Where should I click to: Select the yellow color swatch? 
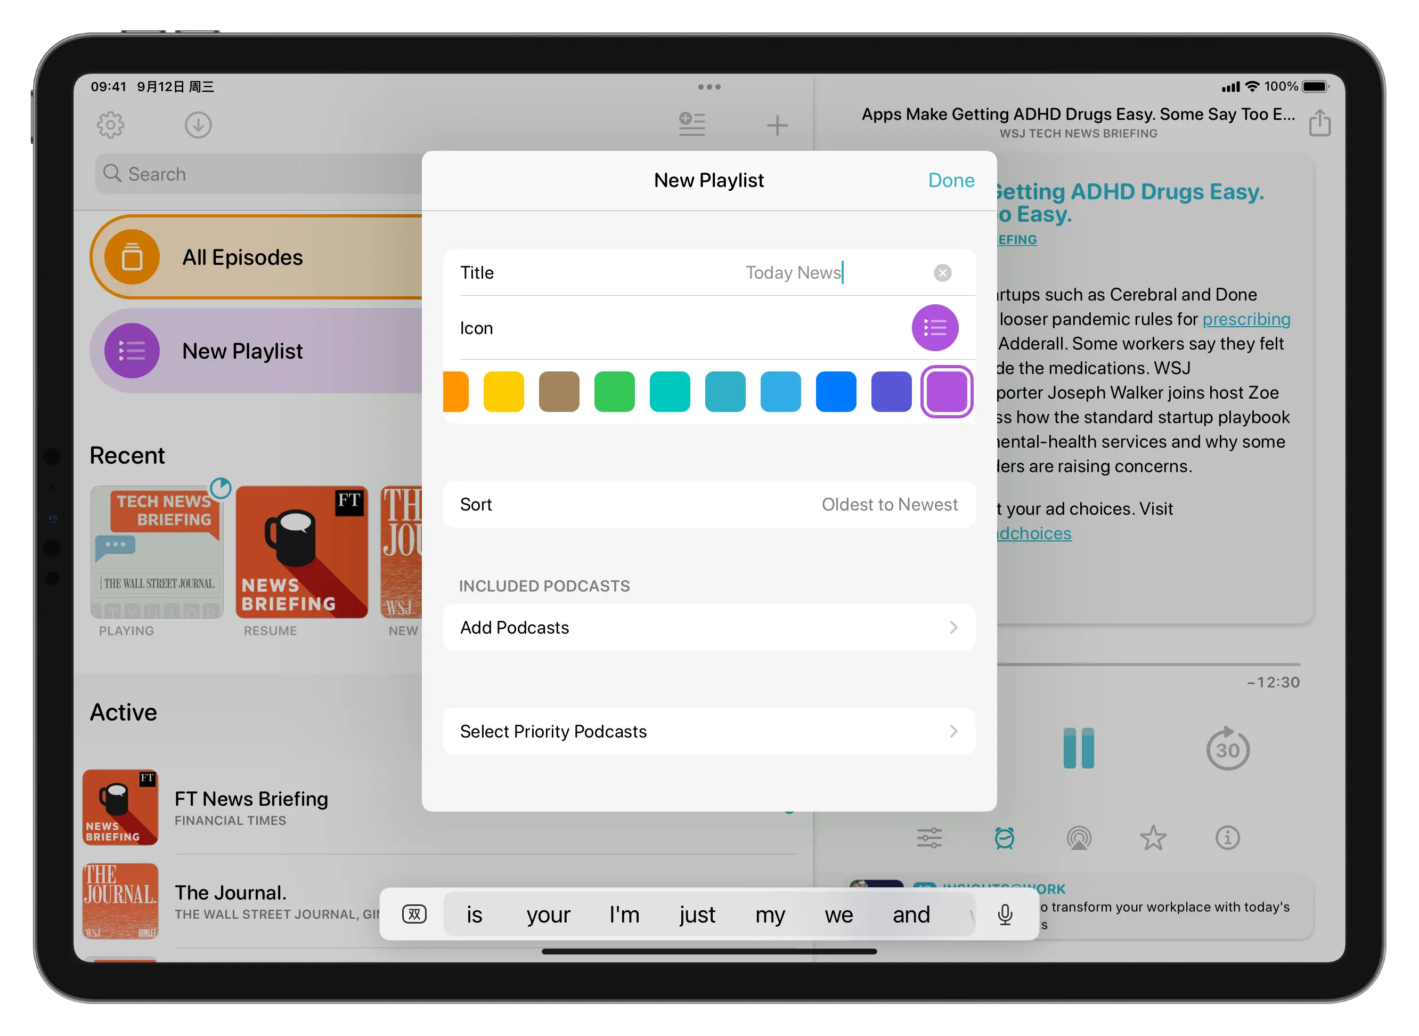click(x=503, y=392)
